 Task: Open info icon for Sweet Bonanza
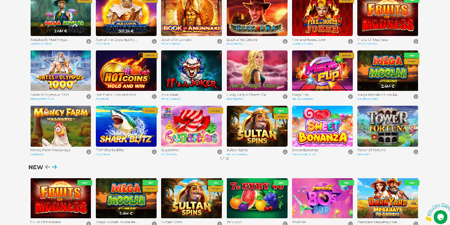[351, 152]
